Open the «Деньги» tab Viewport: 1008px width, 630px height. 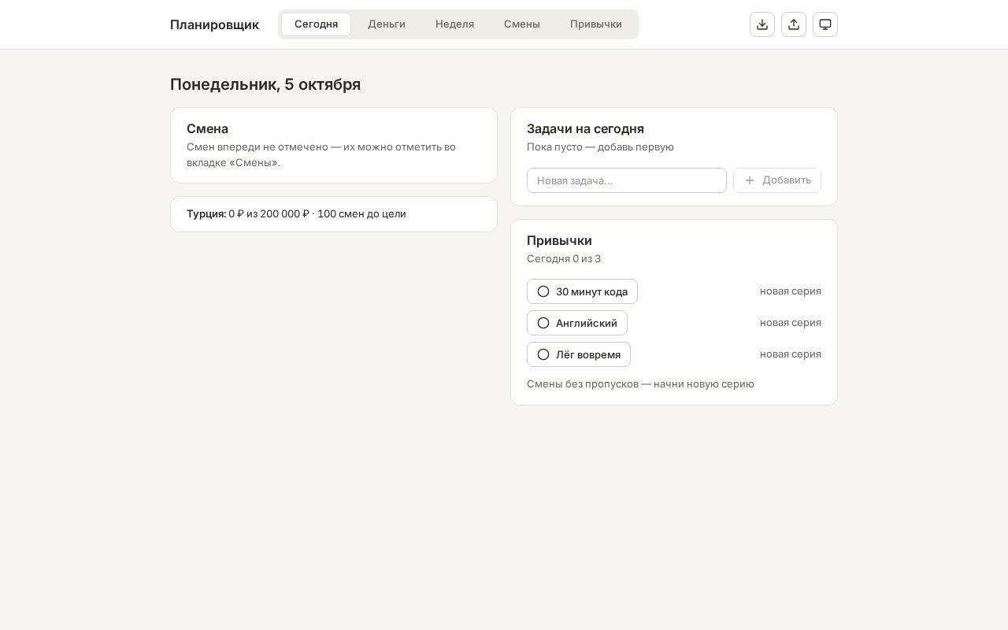(387, 24)
